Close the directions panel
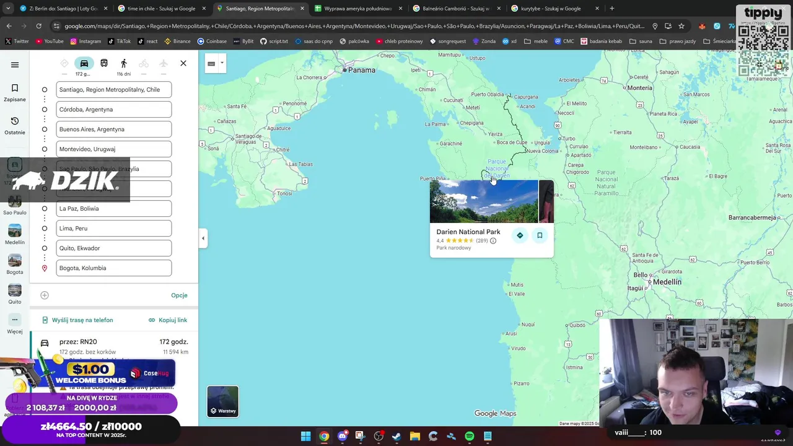This screenshot has width=793, height=446. (x=183, y=63)
